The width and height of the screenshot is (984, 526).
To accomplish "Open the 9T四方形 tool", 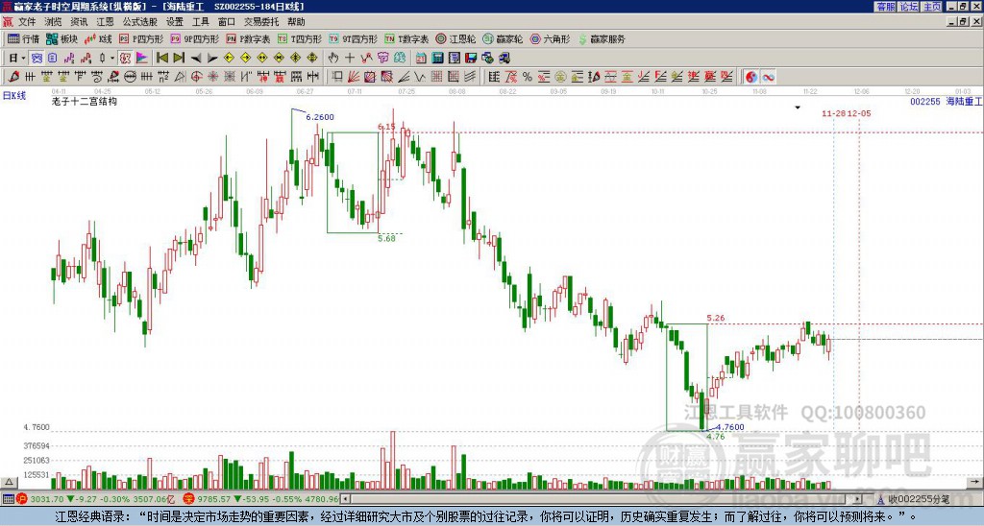I will click(354, 38).
